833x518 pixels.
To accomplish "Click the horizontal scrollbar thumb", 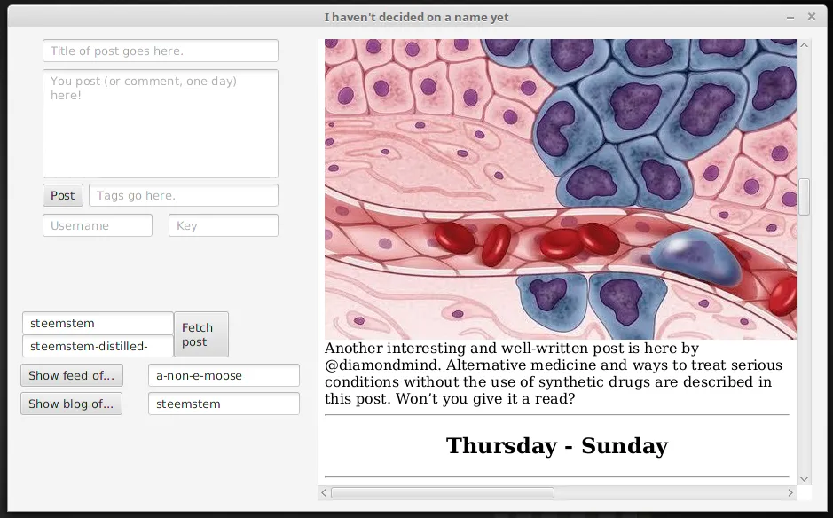I will pos(443,493).
